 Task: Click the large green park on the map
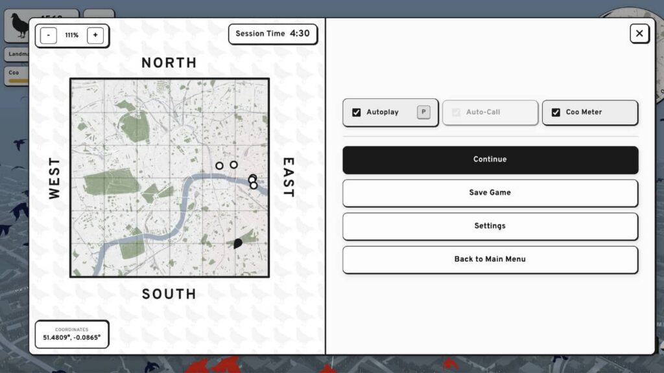112,183
